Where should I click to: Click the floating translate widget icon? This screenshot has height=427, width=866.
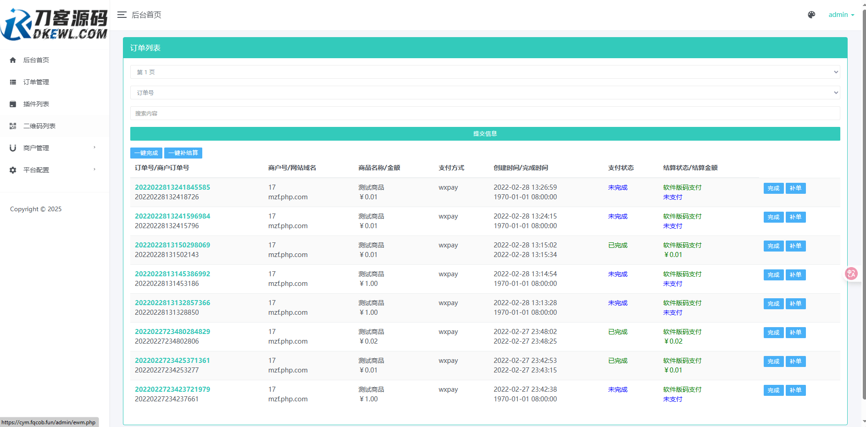(x=851, y=274)
